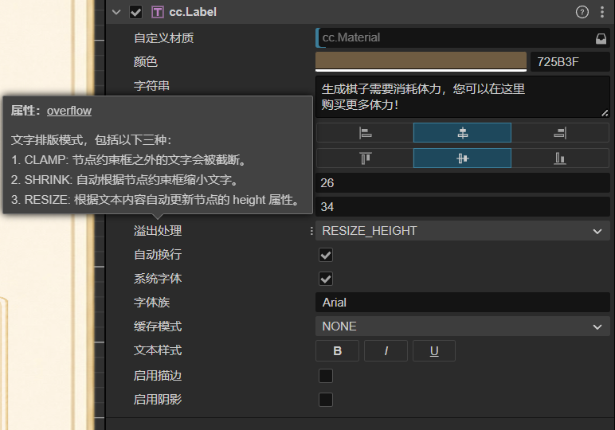
Task: Click the 字符串 property label
Action: (151, 86)
